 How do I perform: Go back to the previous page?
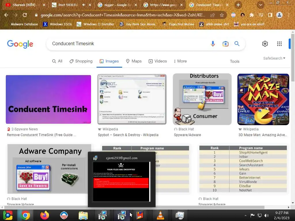pos(6,15)
